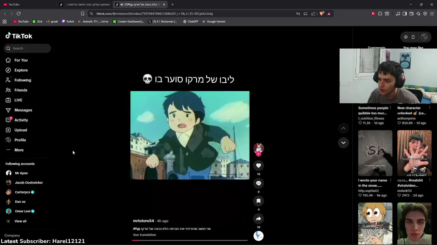This screenshot has height=245, width=437.
Task: Open the video comments bubble
Action: click(x=258, y=183)
